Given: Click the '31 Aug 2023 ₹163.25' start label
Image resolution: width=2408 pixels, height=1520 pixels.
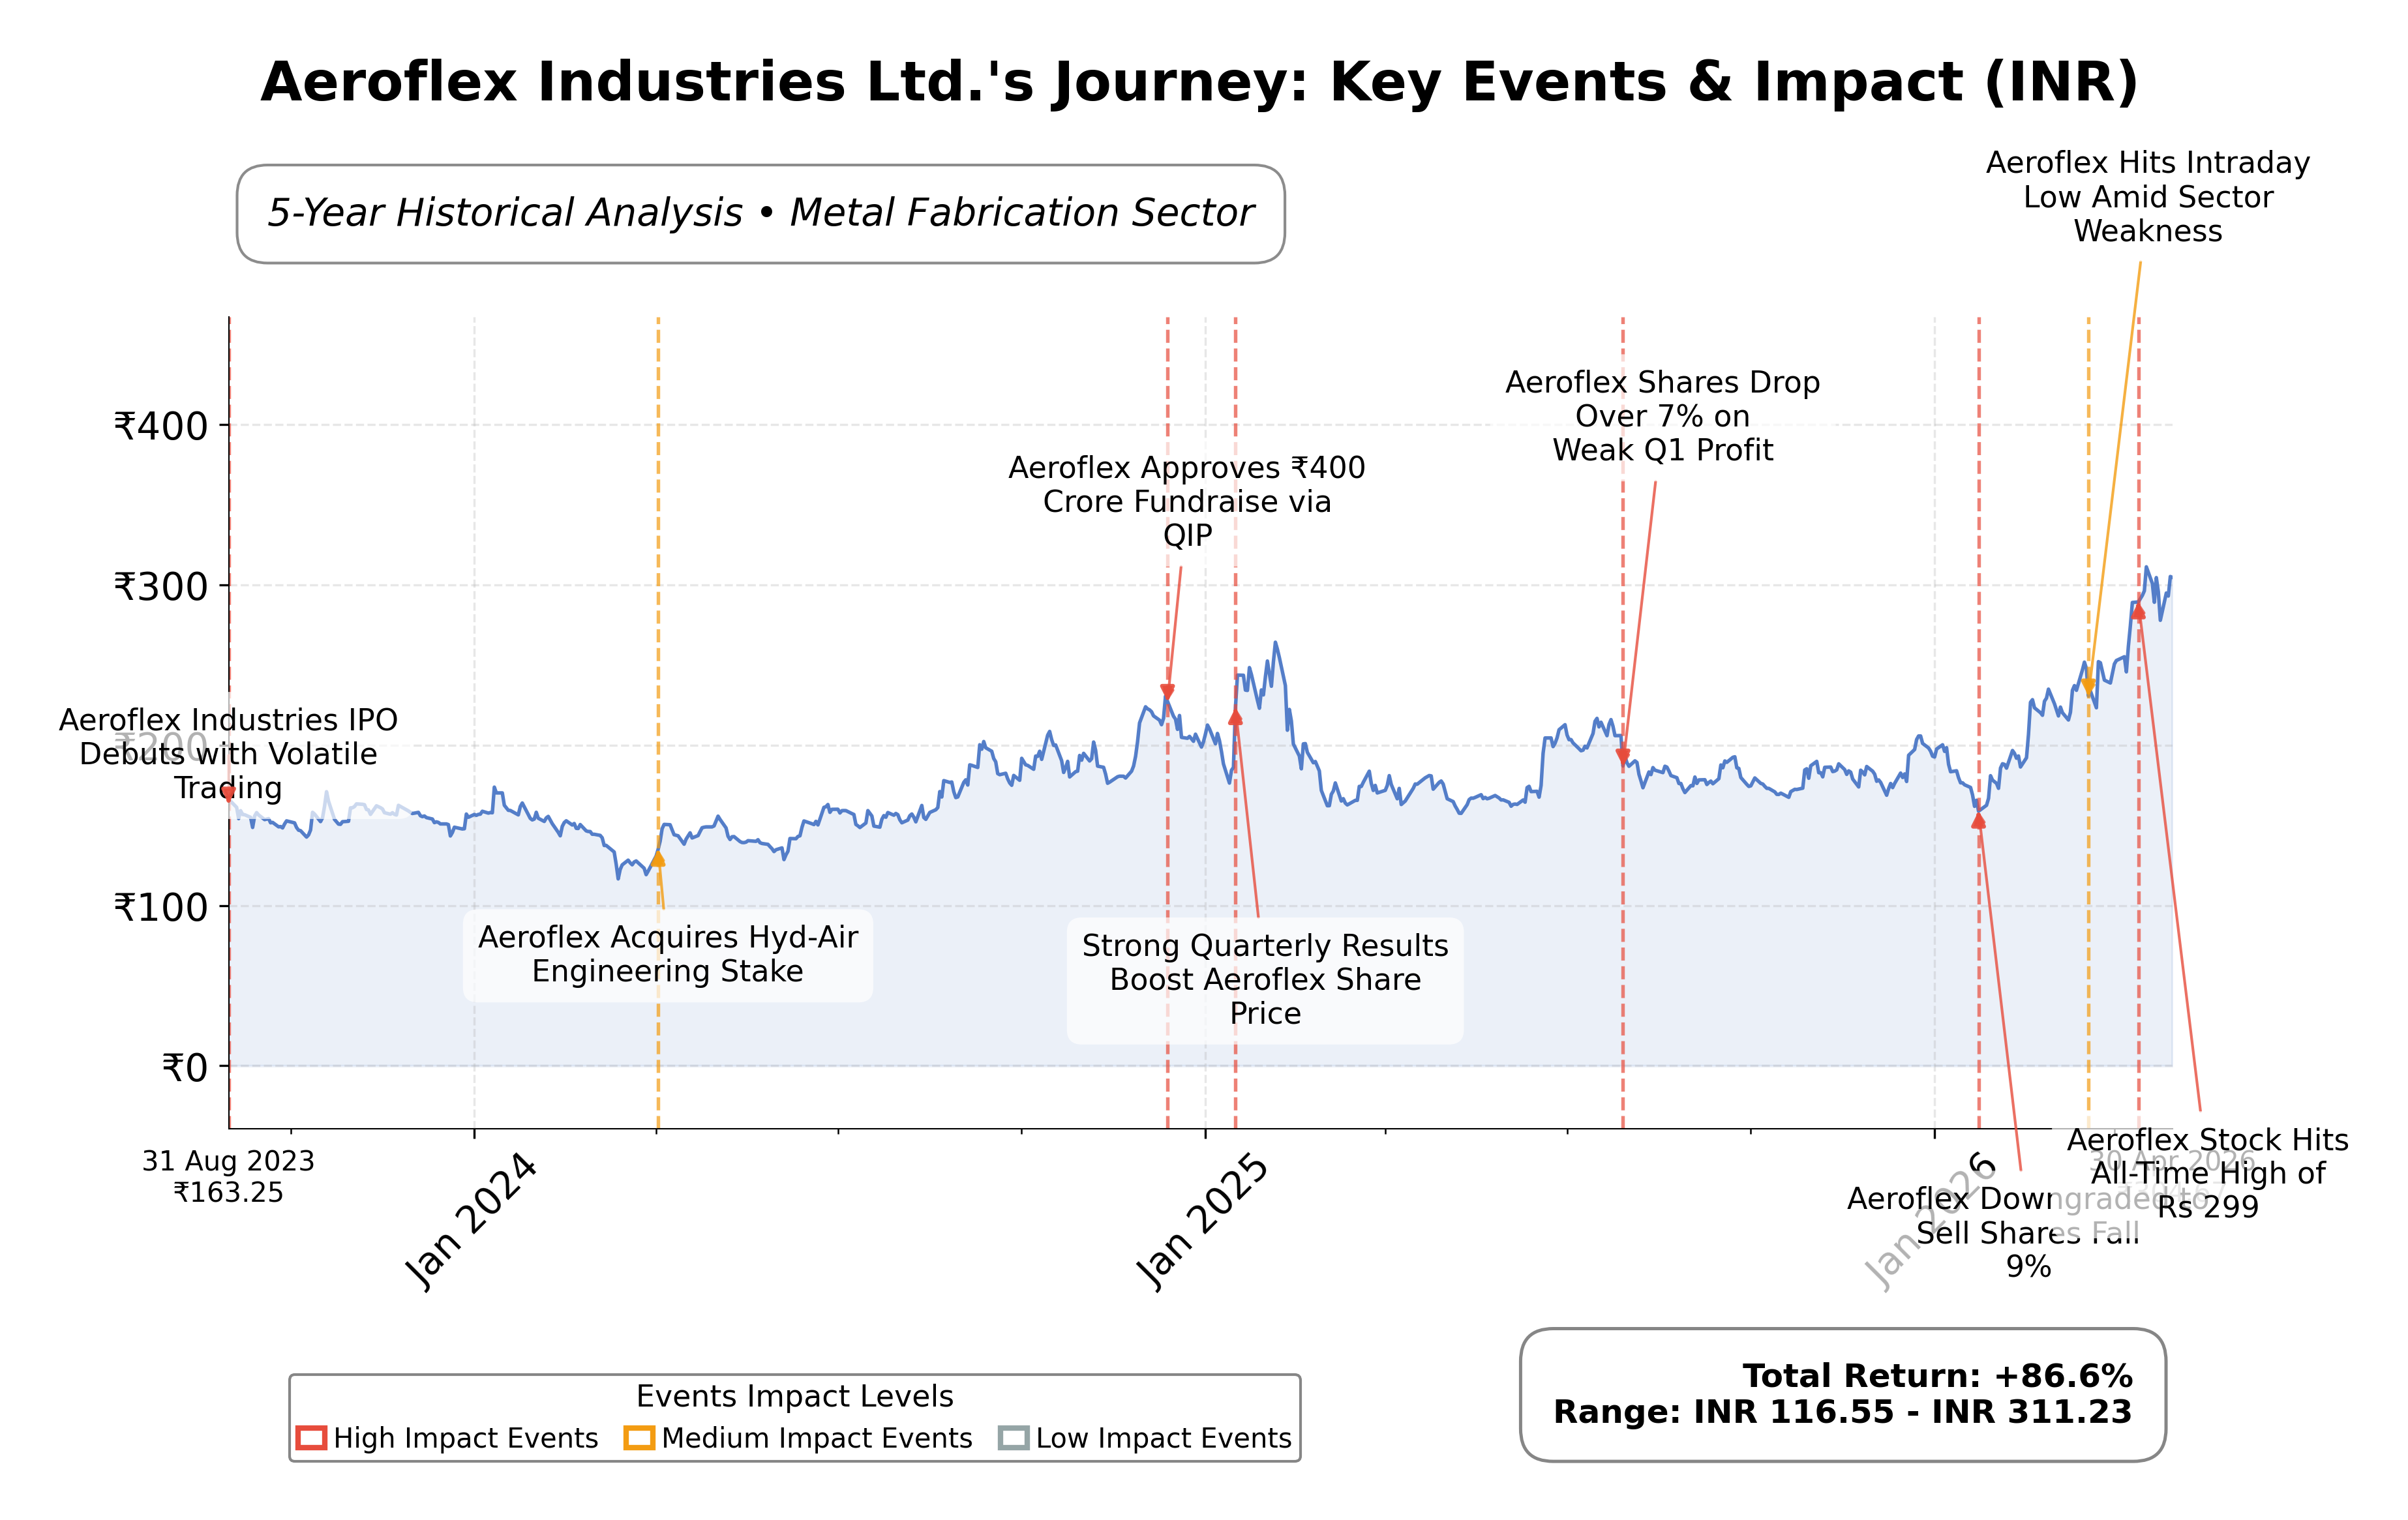Looking at the screenshot, I should (228, 1177).
